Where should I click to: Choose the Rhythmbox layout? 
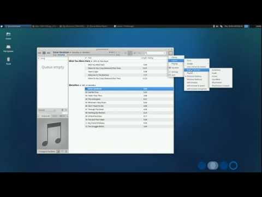(x=221, y=83)
